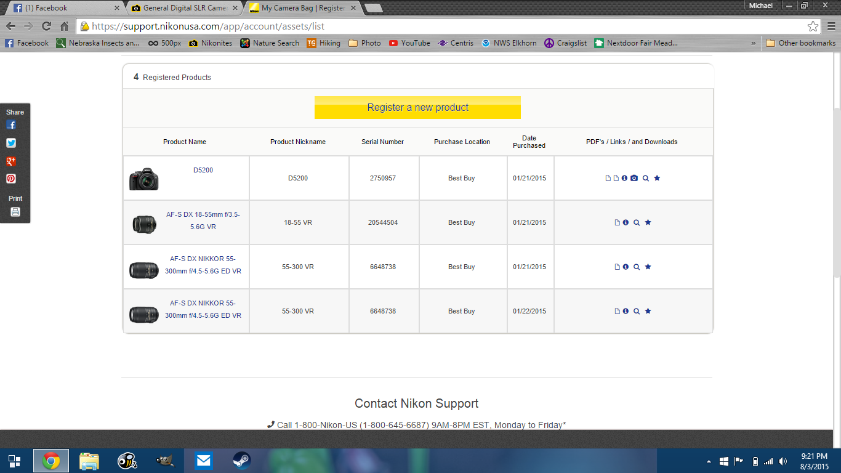Image resolution: width=841 pixels, height=473 pixels.
Task: Bookmark this page with the address bar star
Action: (813, 26)
